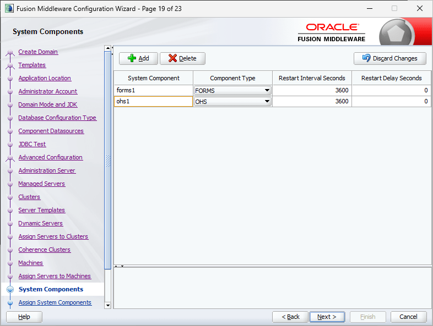Open the Advanced Configuration step
Image resolution: width=433 pixels, height=326 pixels.
(x=51, y=157)
